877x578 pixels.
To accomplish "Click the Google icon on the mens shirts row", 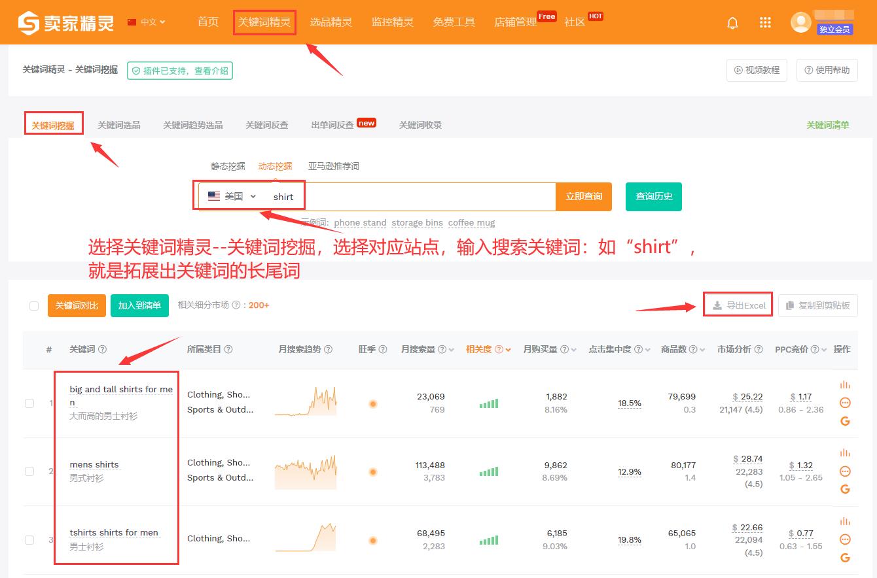I will pyautogui.click(x=845, y=489).
